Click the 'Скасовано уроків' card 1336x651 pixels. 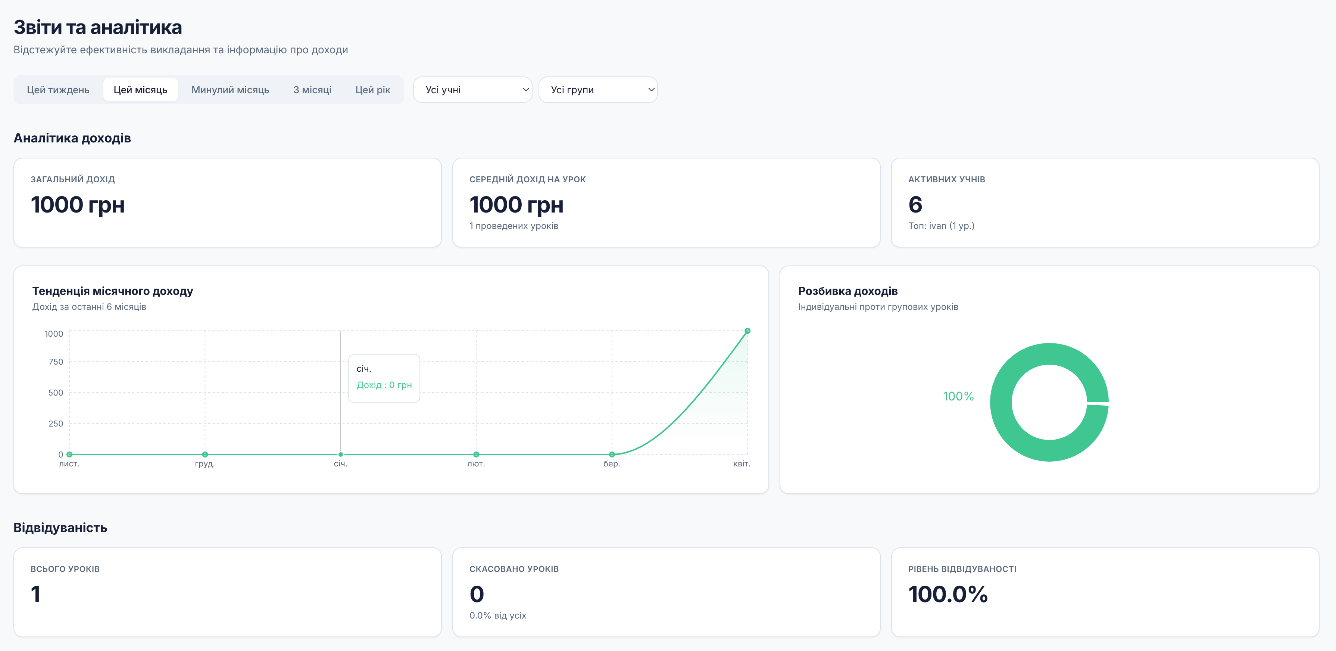[666, 592]
